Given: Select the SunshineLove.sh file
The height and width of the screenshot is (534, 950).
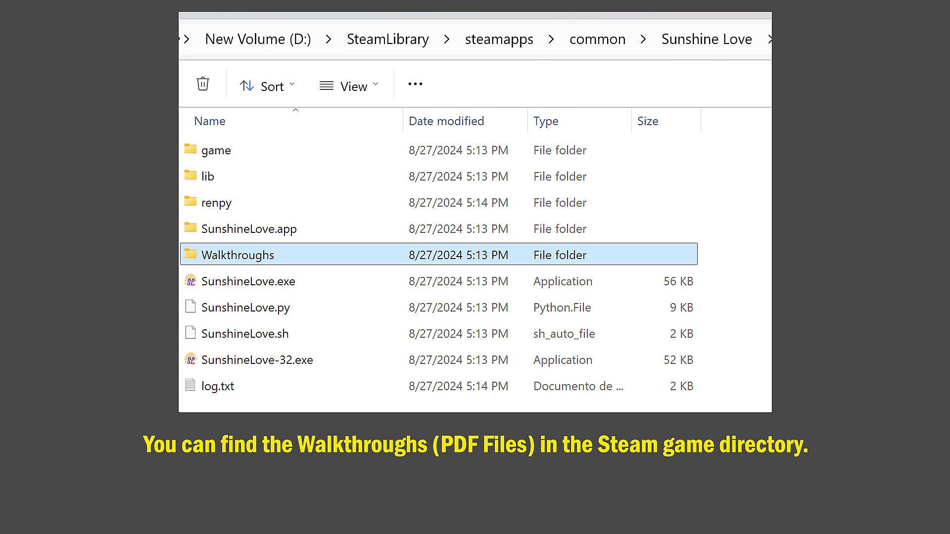Looking at the screenshot, I should pos(245,334).
